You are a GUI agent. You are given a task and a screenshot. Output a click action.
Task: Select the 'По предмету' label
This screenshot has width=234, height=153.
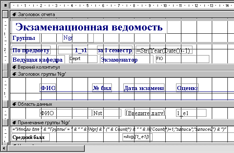(x=31, y=50)
